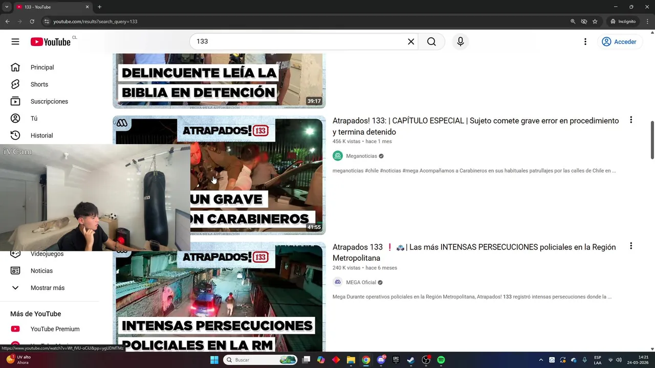The image size is (655, 368).
Task: Open the volume control in the tray
Action: pos(619,360)
